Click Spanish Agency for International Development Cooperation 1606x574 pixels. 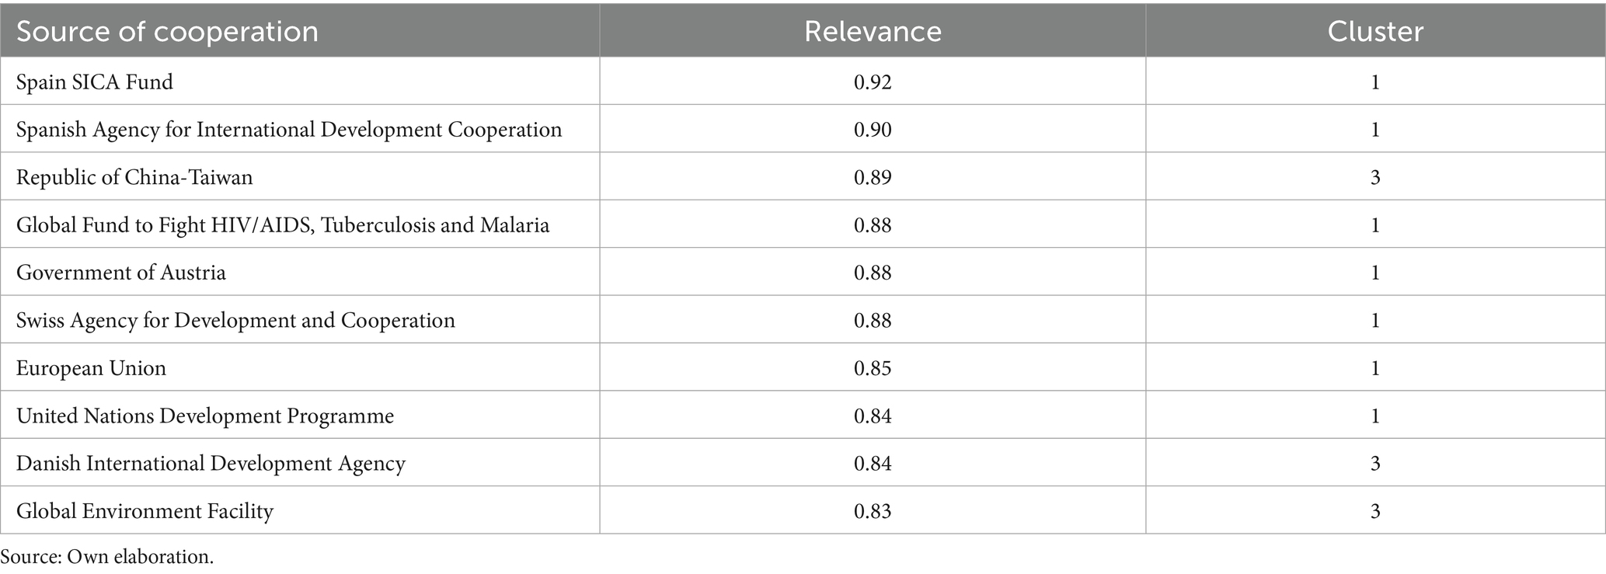(x=289, y=129)
